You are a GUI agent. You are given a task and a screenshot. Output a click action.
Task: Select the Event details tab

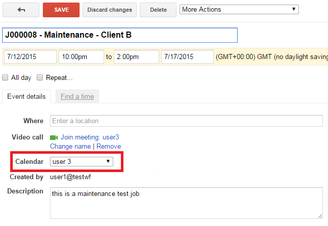[27, 96]
